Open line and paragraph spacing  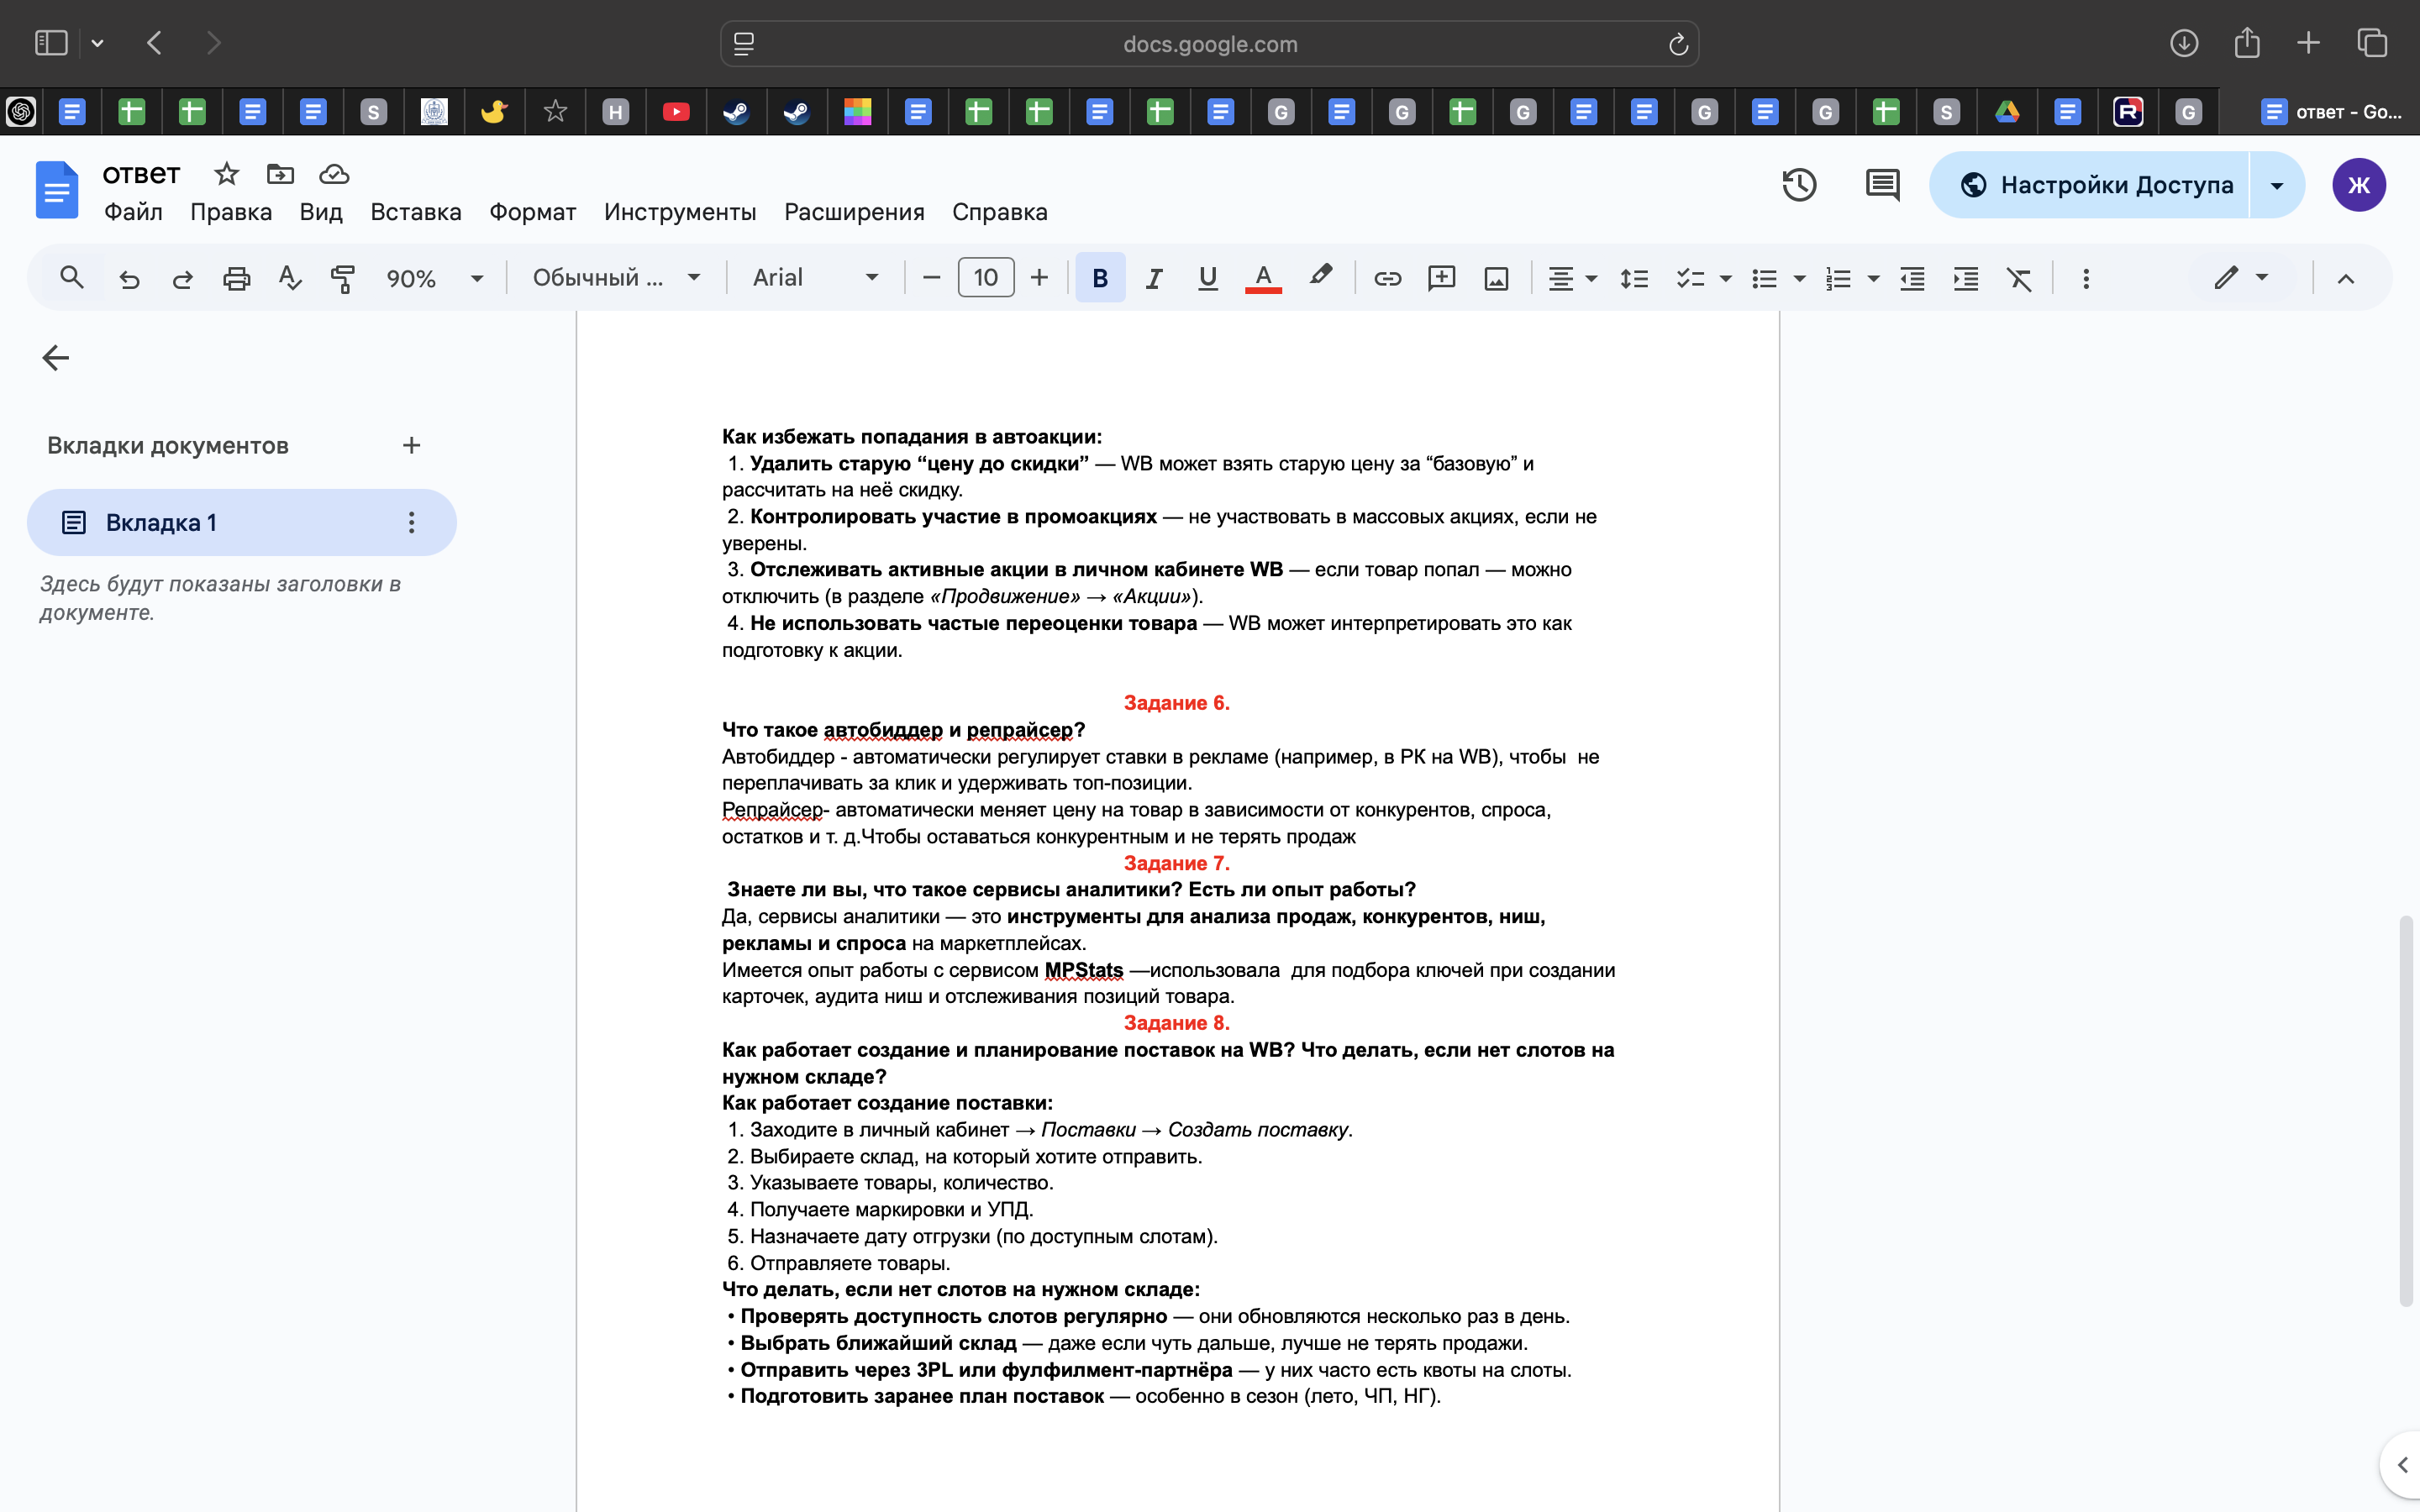(x=1634, y=278)
